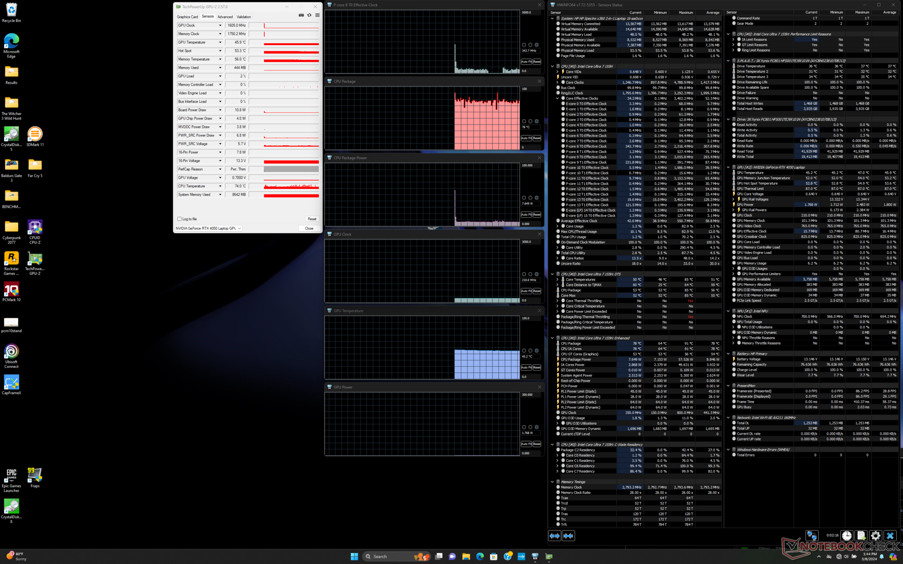Image resolution: width=903 pixels, height=564 pixels.
Task: Take a GPU-Z screenshot with camera icon
Action: point(301,16)
